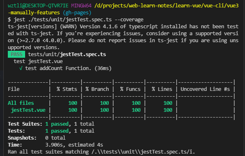Click the % Lines column header

pos(162,89)
